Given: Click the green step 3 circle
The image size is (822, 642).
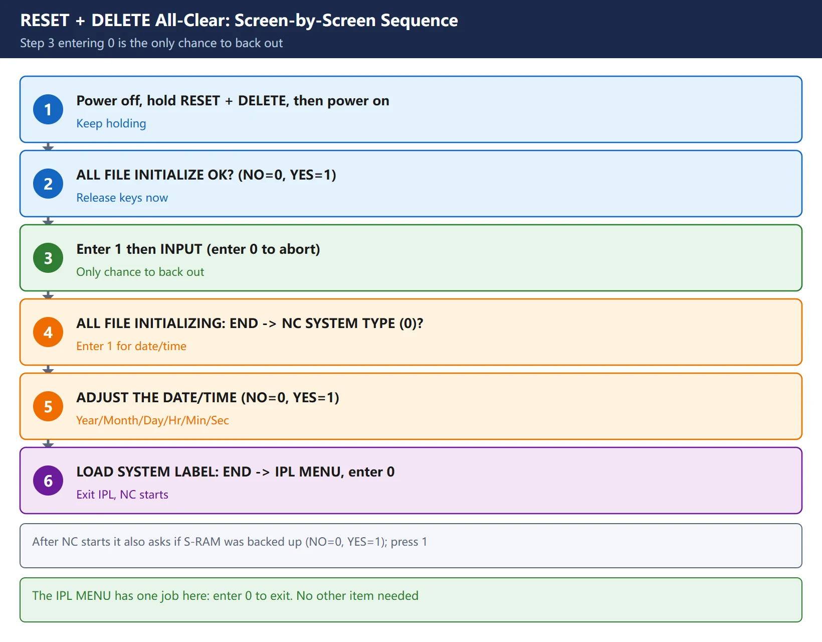Looking at the screenshot, I should [x=48, y=258].
